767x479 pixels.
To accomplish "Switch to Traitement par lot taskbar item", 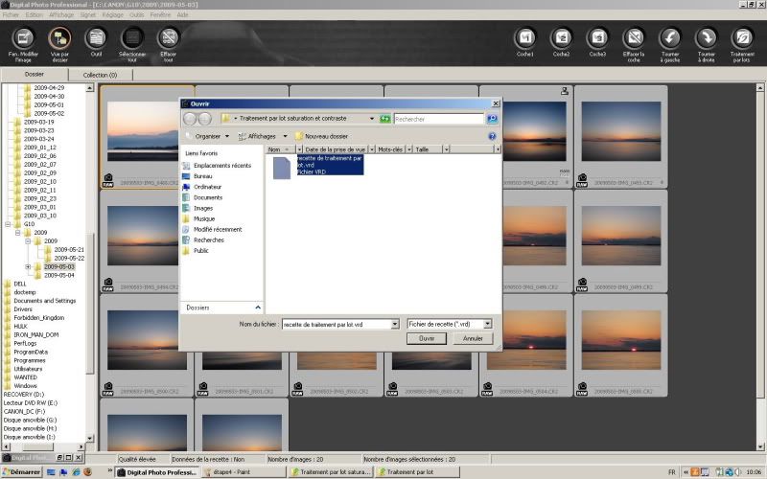I will (x=417, y=472).
